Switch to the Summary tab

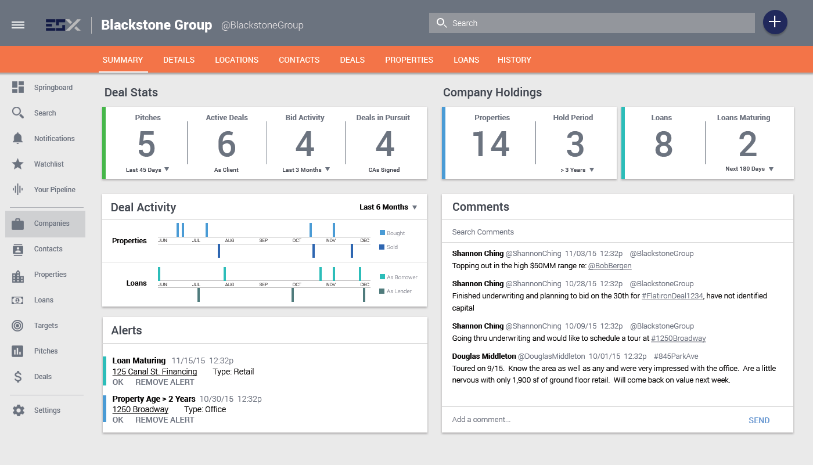[x=123, y=60]
